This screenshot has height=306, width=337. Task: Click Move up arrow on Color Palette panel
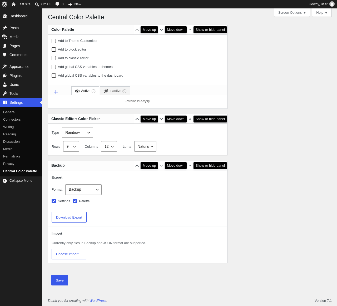(137, 30)
